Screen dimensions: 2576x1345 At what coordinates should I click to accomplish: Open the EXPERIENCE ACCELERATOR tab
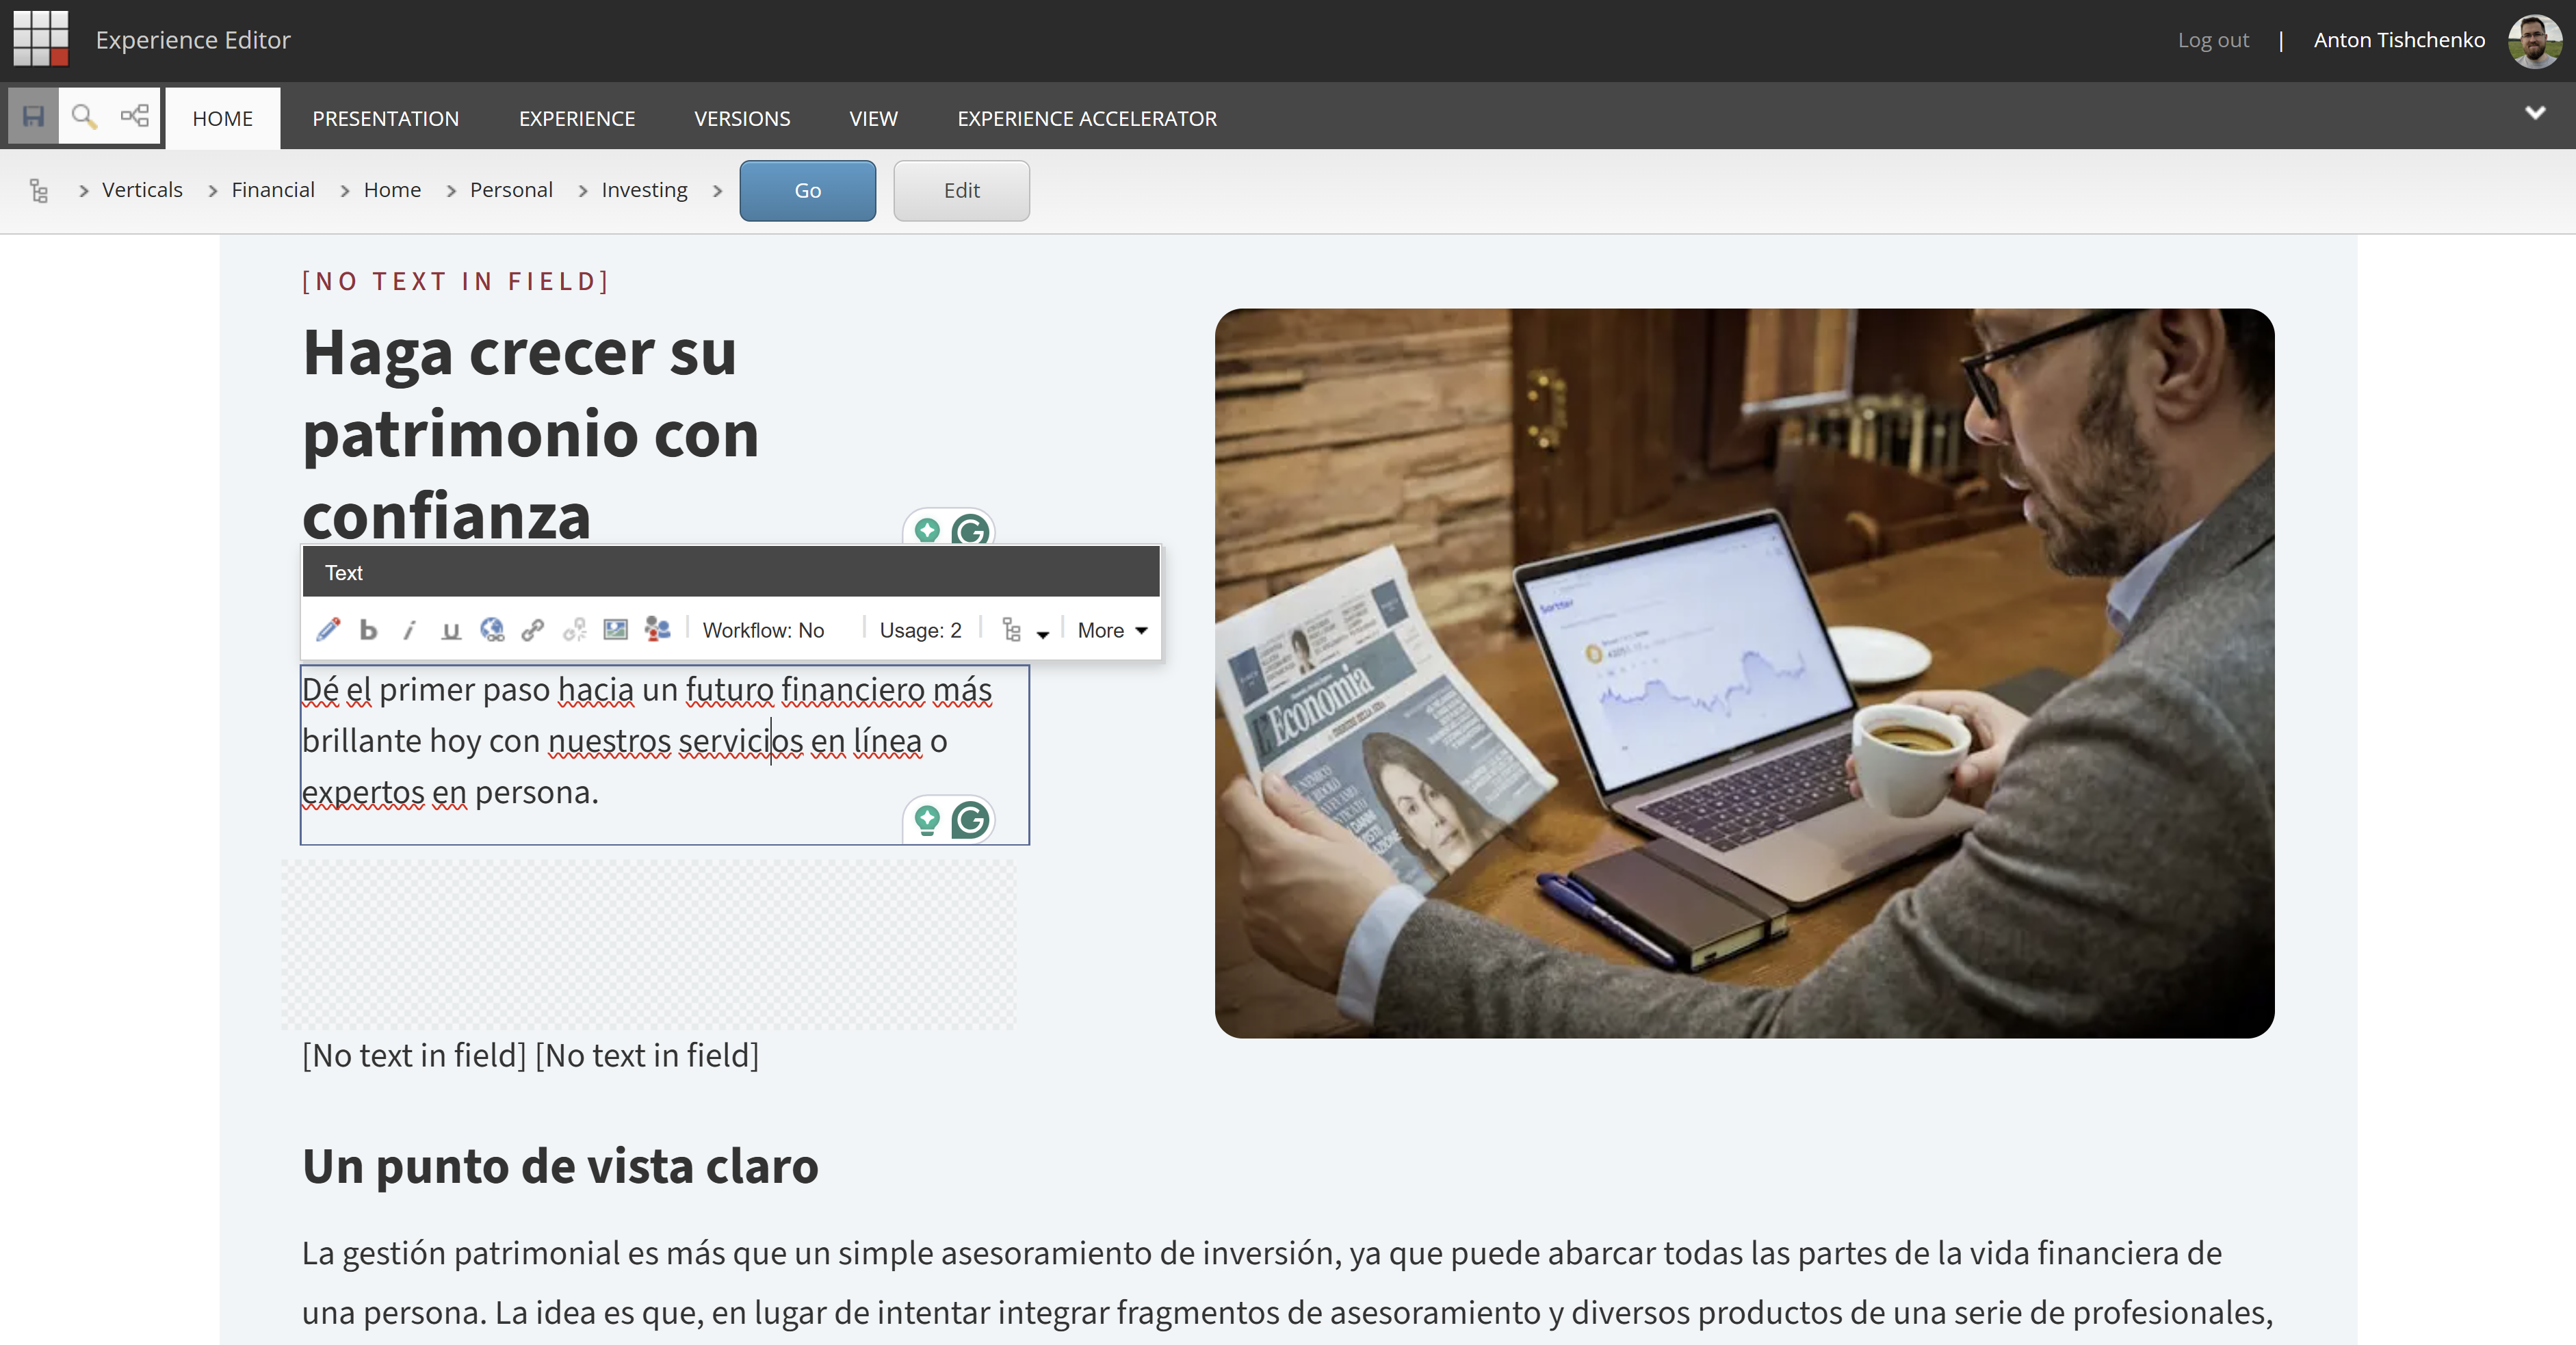pyautogui.click(x=1086, y=119)
